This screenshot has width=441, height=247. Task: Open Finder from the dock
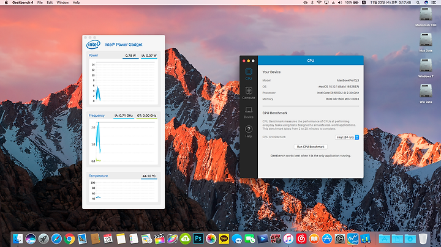pyautogui.click(x=18, y=239)
